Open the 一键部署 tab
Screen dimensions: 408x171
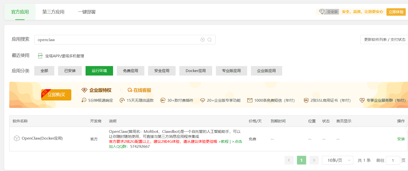[87, 12]
